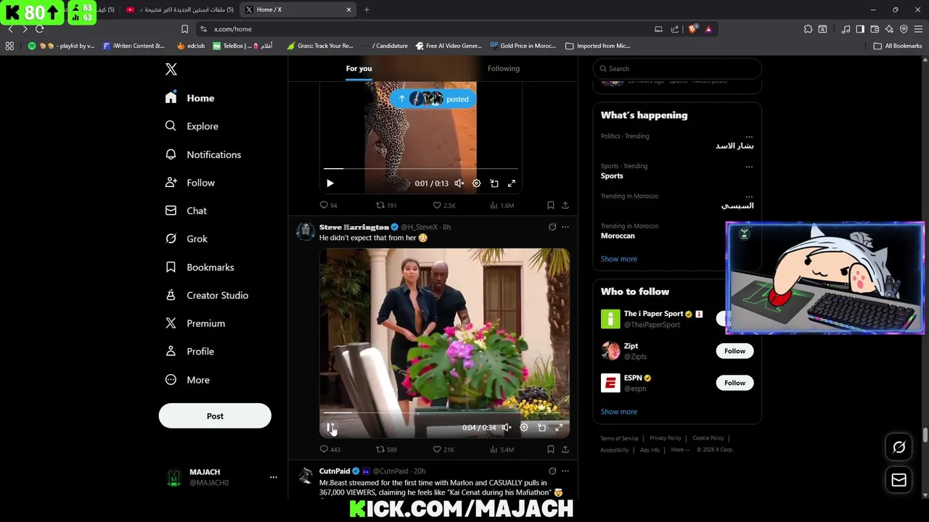Bookmark the leopard video post
The height and width of the screenshot is (522, 929).
550,205
